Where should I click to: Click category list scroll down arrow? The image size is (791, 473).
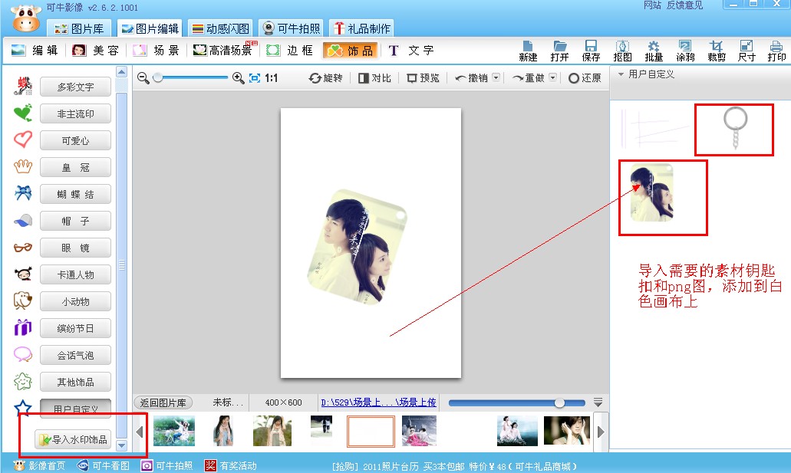(x=121, y=445)
